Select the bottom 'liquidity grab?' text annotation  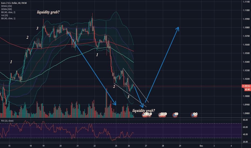[x=144, y=110]
